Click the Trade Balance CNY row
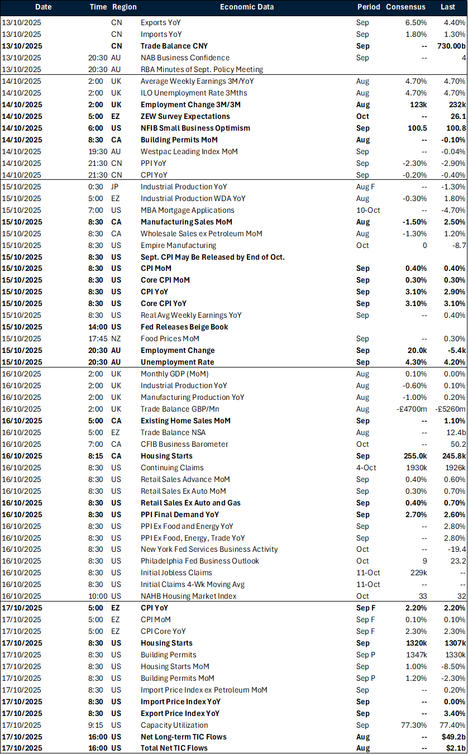Viewport: 468px width, 754px height. [x=171, y=46]
